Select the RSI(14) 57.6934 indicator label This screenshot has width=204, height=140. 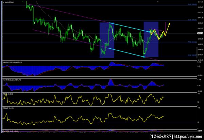[x=8, y=108]
